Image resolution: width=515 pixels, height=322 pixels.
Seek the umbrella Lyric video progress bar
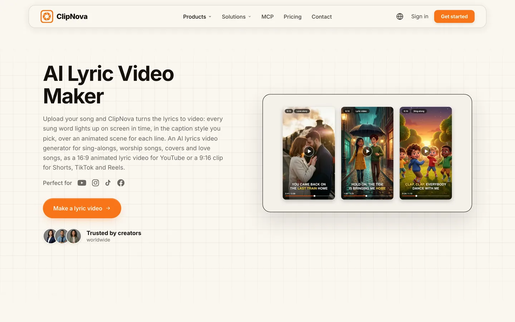367,196
